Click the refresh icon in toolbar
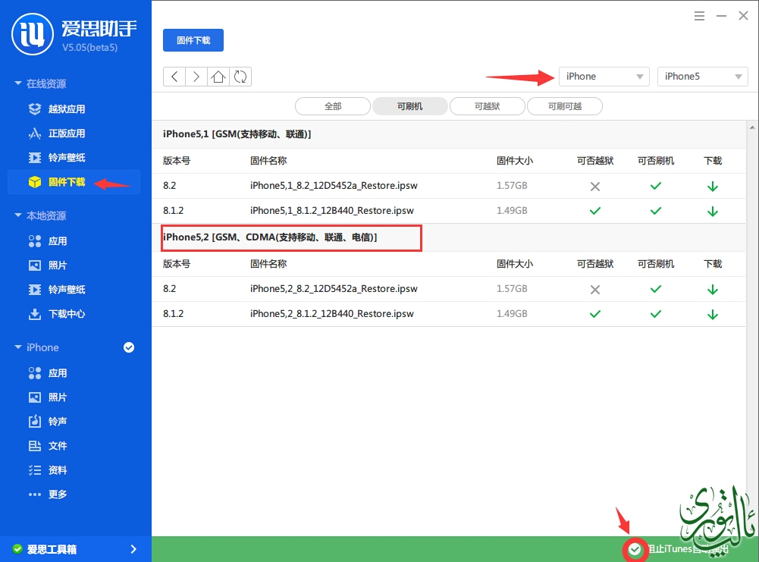 [x=240, y=77]
